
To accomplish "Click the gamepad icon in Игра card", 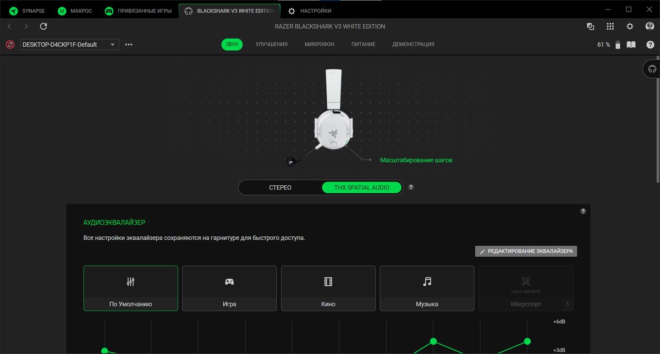I will click(x=229, y=281).
